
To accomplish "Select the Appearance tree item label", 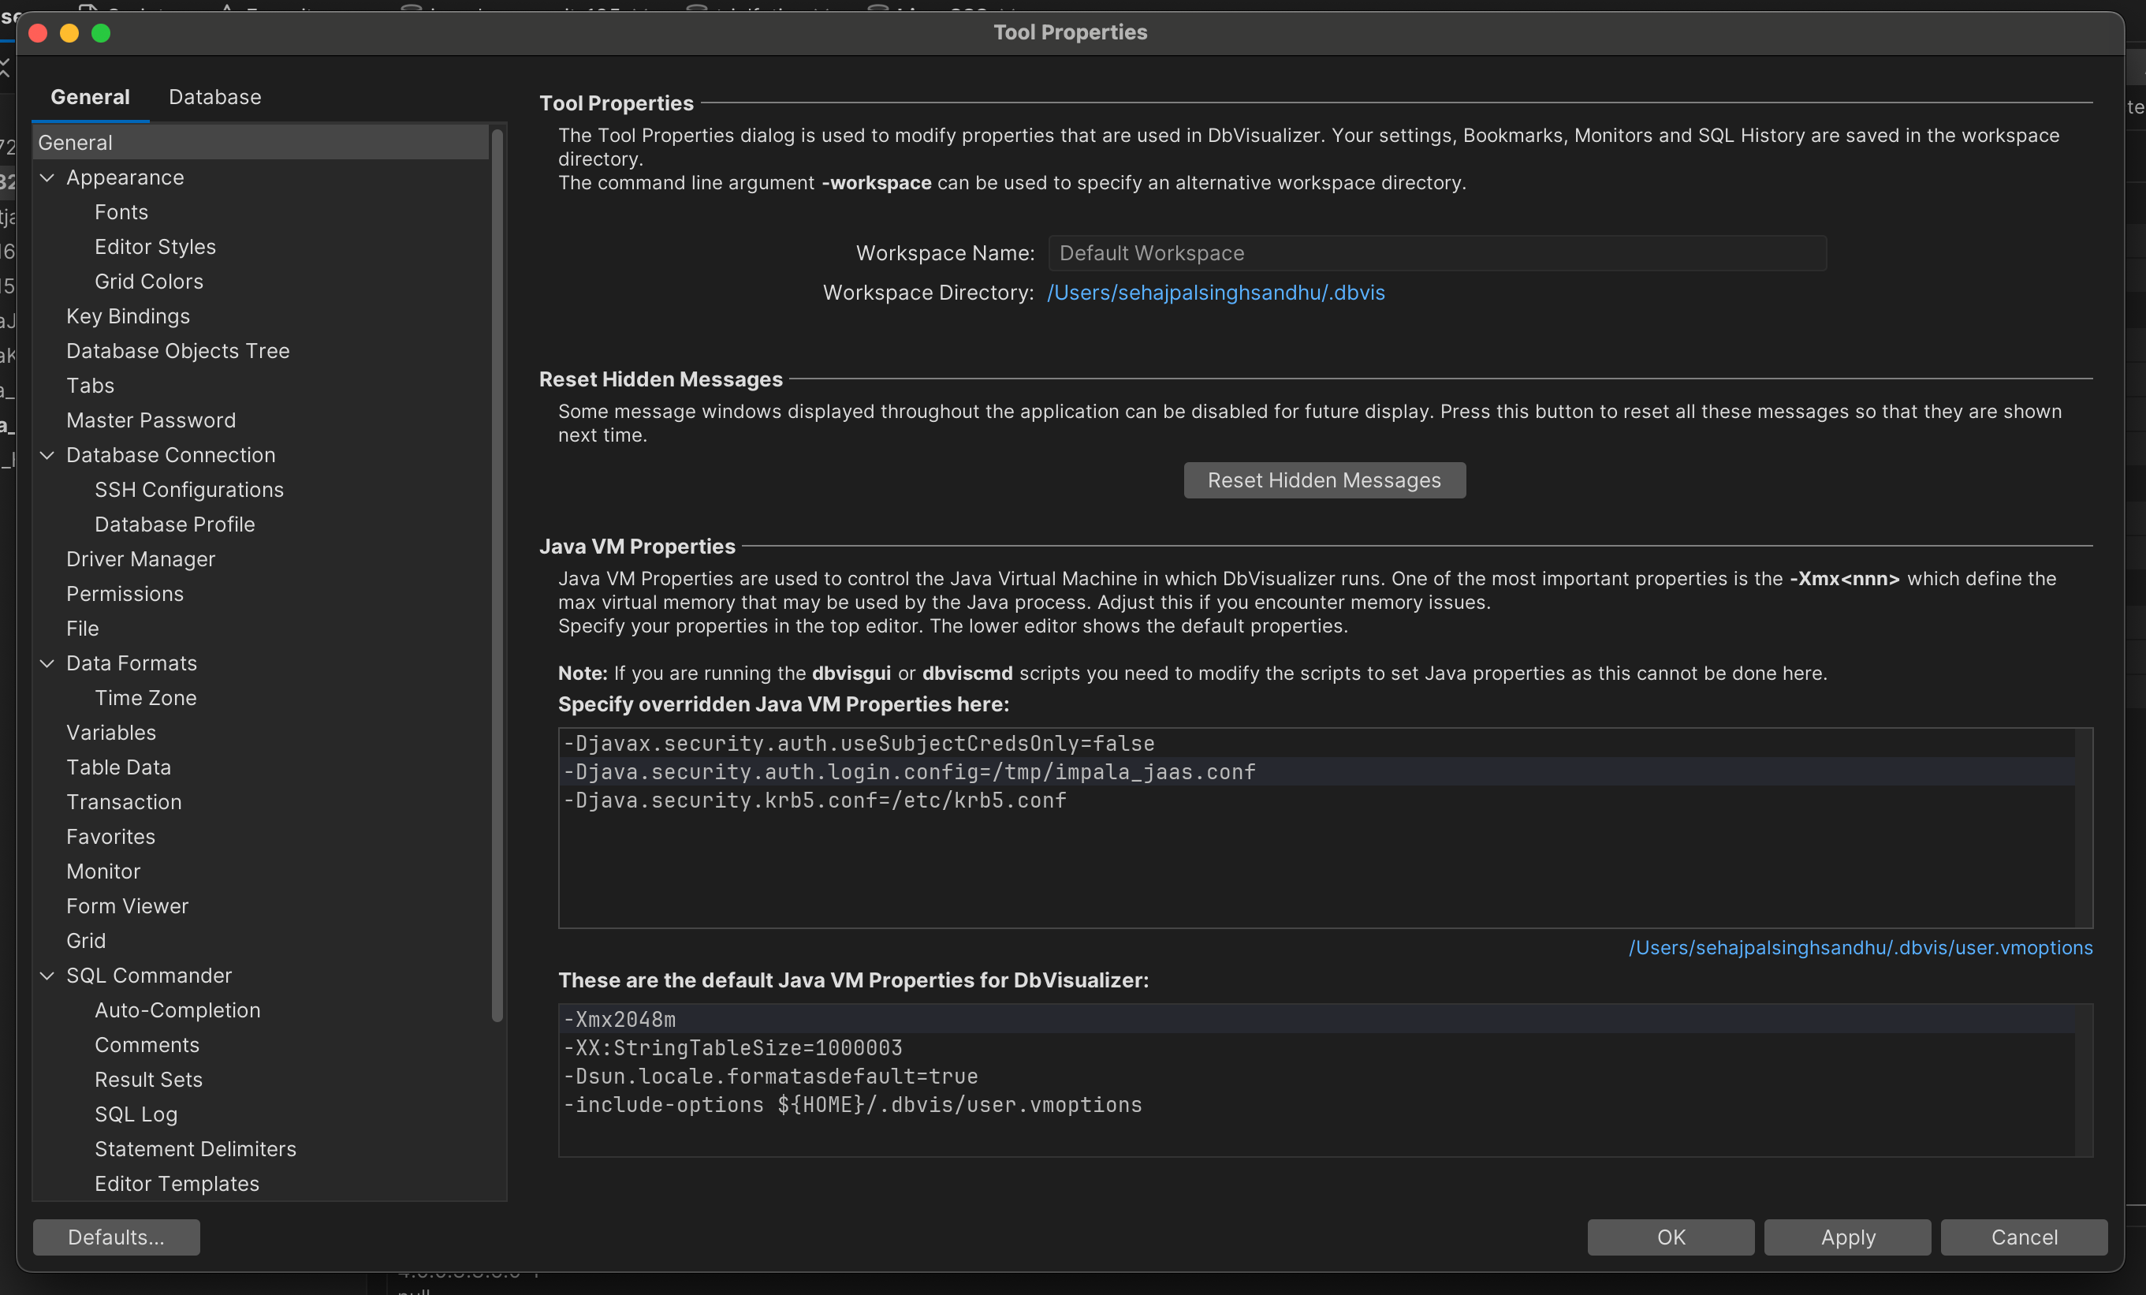I will pos(125,177).
